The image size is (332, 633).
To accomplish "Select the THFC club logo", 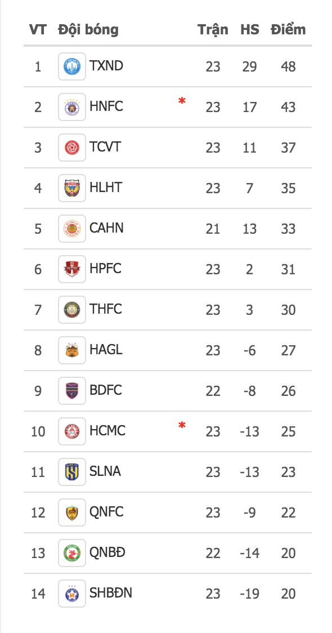I will 72,310.
